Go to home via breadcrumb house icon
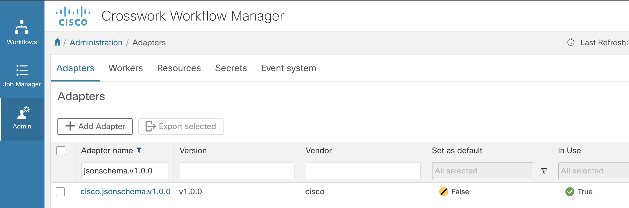The height and width of the screenshot is (208, 629). 57,42
